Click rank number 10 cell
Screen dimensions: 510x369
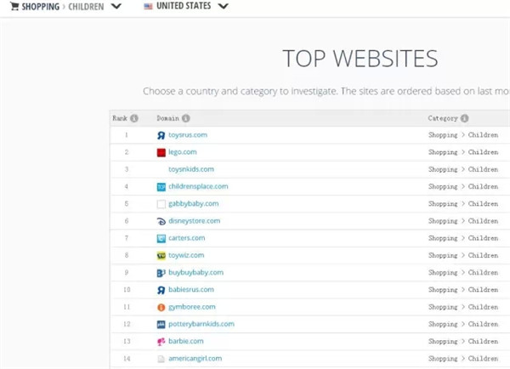(127, 290)
